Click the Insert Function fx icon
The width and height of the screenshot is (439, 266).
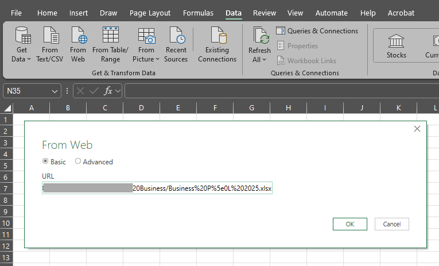pyautogui.click(x=108, y=91)
